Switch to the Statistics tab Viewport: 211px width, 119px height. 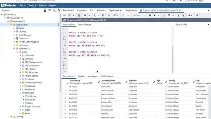101,10
